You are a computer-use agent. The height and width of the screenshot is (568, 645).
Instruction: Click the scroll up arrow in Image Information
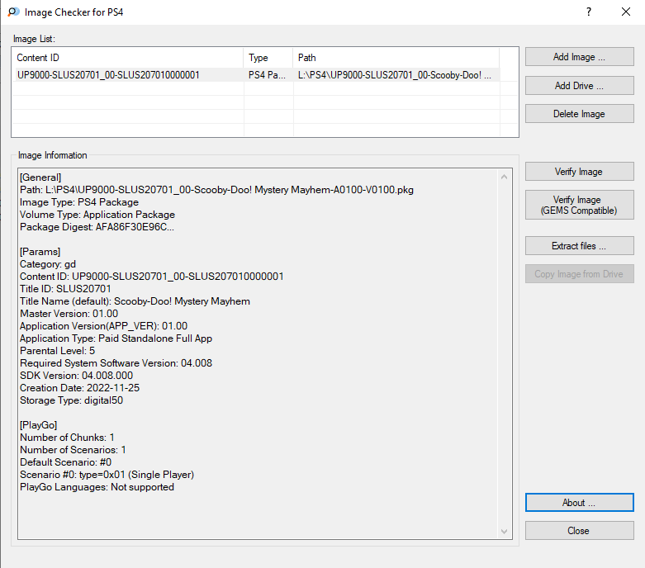[x=504, y=177]
